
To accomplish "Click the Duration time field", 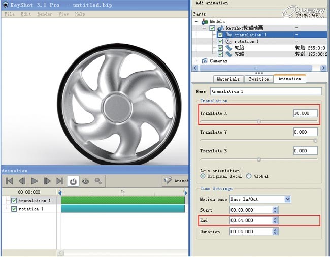I will pyautogui.click(x=251, y=231).
